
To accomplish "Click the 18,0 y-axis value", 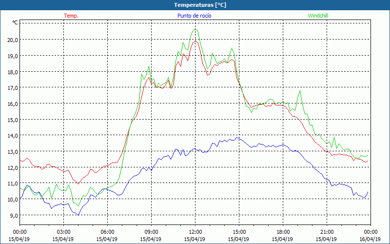I will point(13,72).
